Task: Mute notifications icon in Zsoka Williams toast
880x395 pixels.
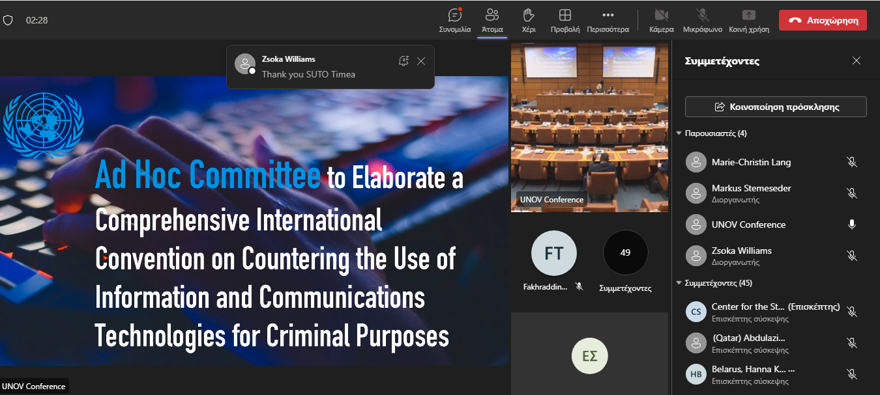Action: pyautogui.click(x=403, y=61)
